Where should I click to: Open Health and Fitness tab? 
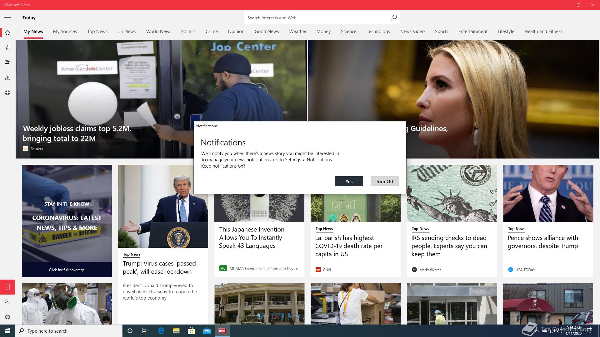543,32
